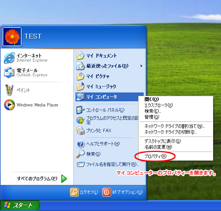Click the コントロール パネル(C) text label
Image resolution: width=221 pixels, height=211 pixels.
click(x=105, y=110)
